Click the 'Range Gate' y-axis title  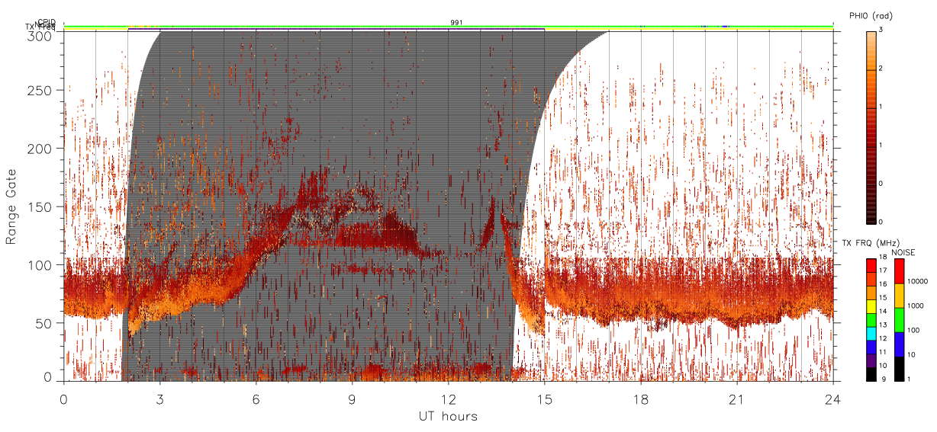(11, 206)
